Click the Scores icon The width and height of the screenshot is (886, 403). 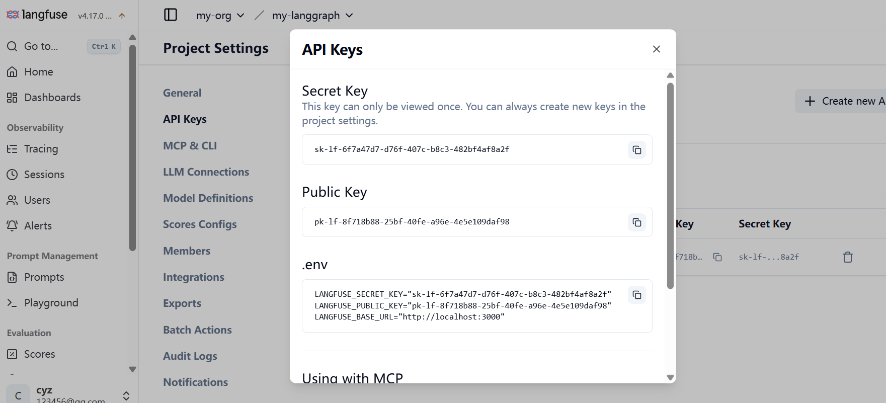pos(12,354)
